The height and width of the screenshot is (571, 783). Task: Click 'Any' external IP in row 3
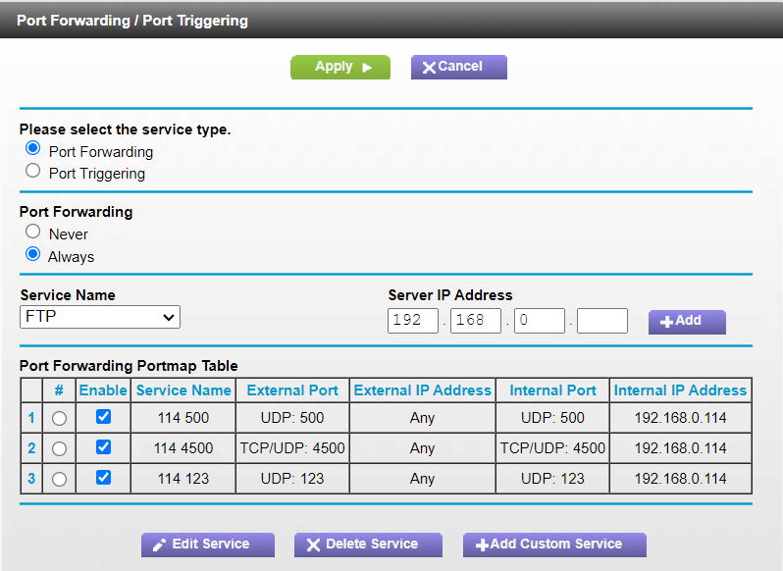tap(423, 479)
